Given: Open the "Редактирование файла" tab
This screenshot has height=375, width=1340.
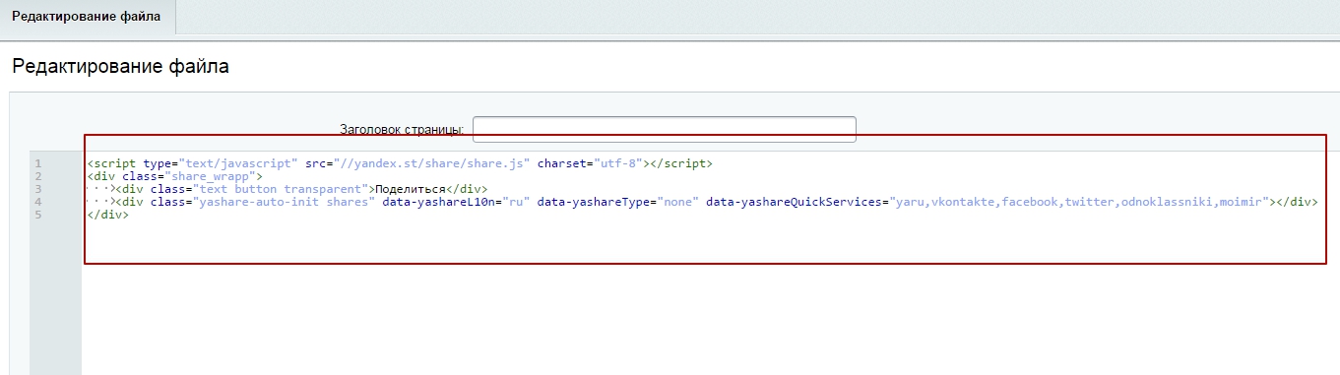Looking at the screenshot, I should click(x=87, y=17).
